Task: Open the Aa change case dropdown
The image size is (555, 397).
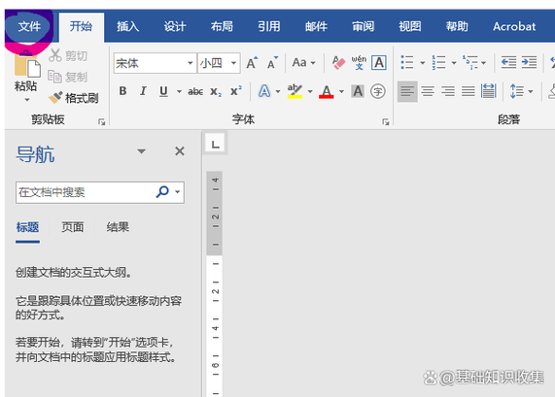Action: 303,63
